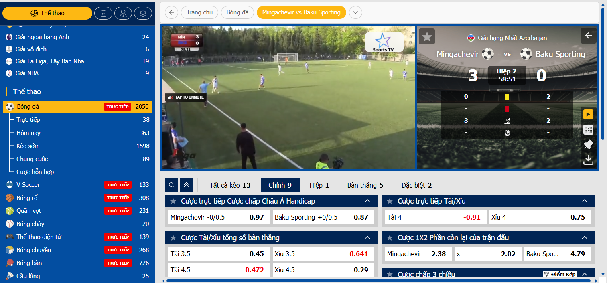Image resolution: width=607 pixels, height=283 pixels.
Task: Collapse the Tài/Xỉu tổng số bàn thắng section
Action: point(367,238)
